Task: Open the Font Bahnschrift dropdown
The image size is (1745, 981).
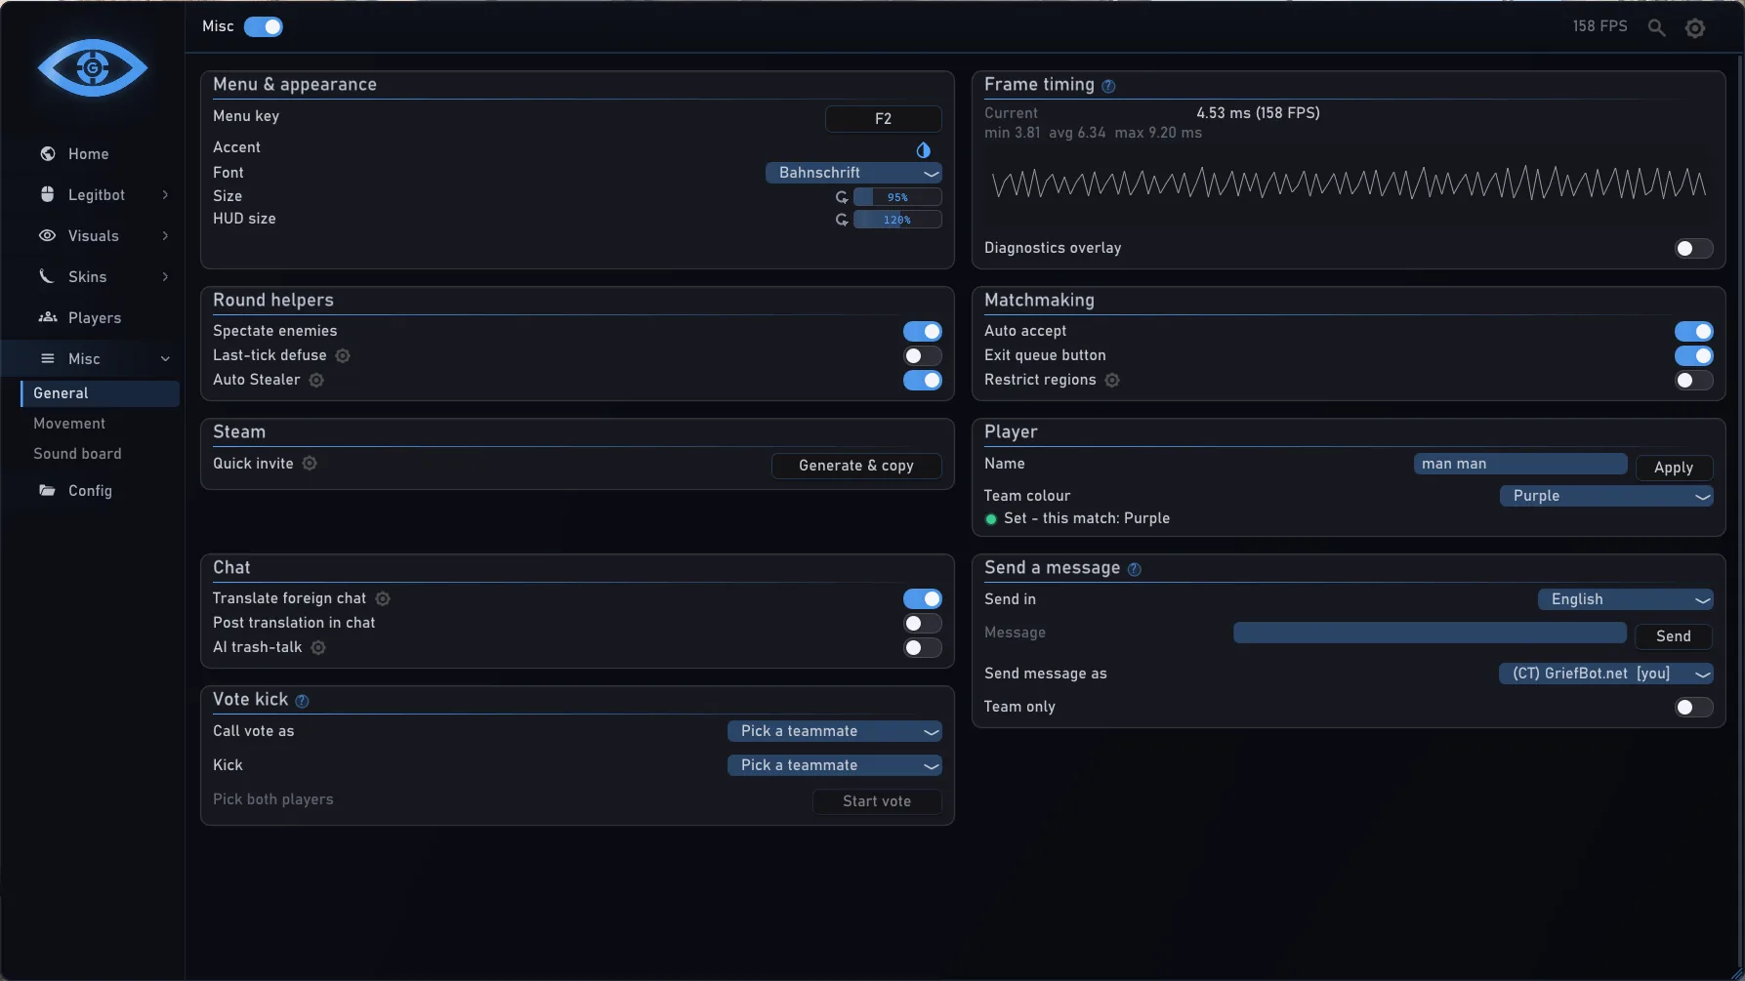Action: pyautogui.click(x=853, y=173)
